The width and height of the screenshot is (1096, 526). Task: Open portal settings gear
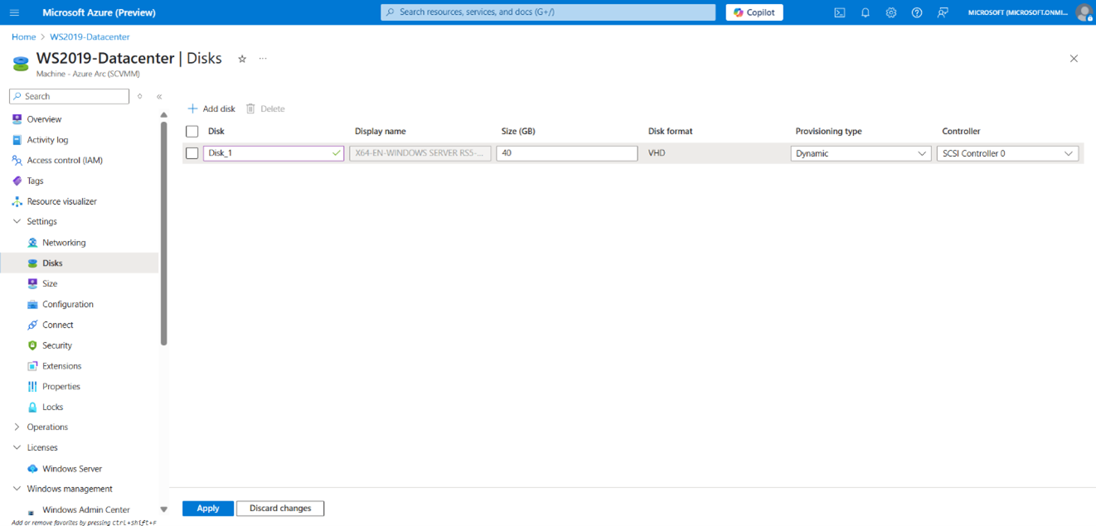pos(891,12)
